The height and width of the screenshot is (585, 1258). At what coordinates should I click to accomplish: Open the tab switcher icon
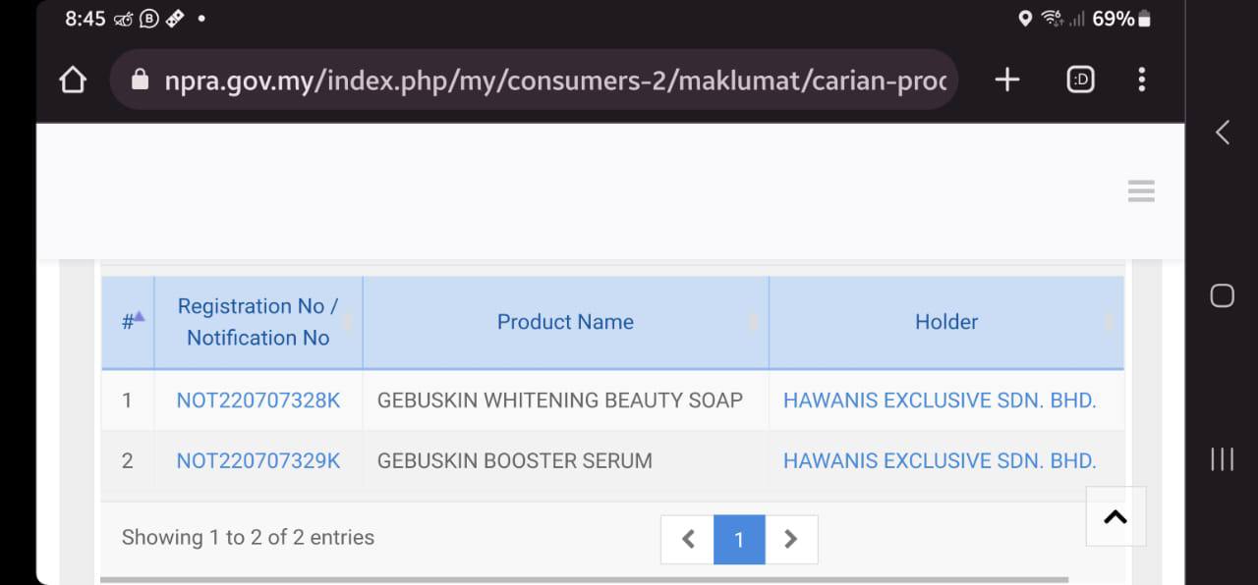coord(1080,80)
